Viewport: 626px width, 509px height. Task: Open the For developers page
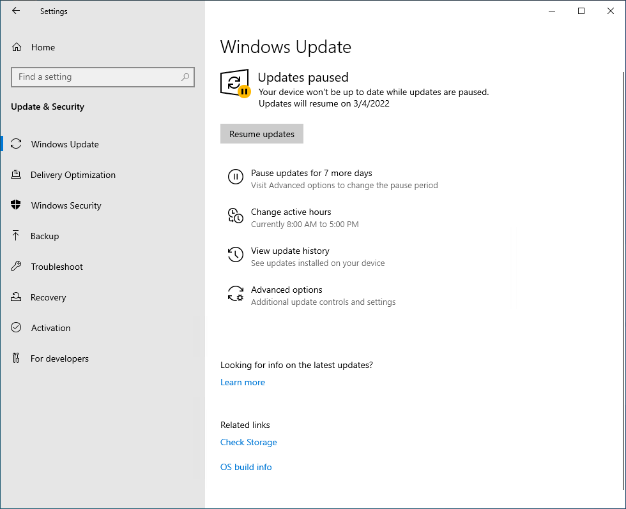click(59, 358)
